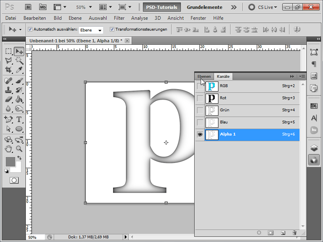Select the Move tool in toolbox

(x=19, y=51)
